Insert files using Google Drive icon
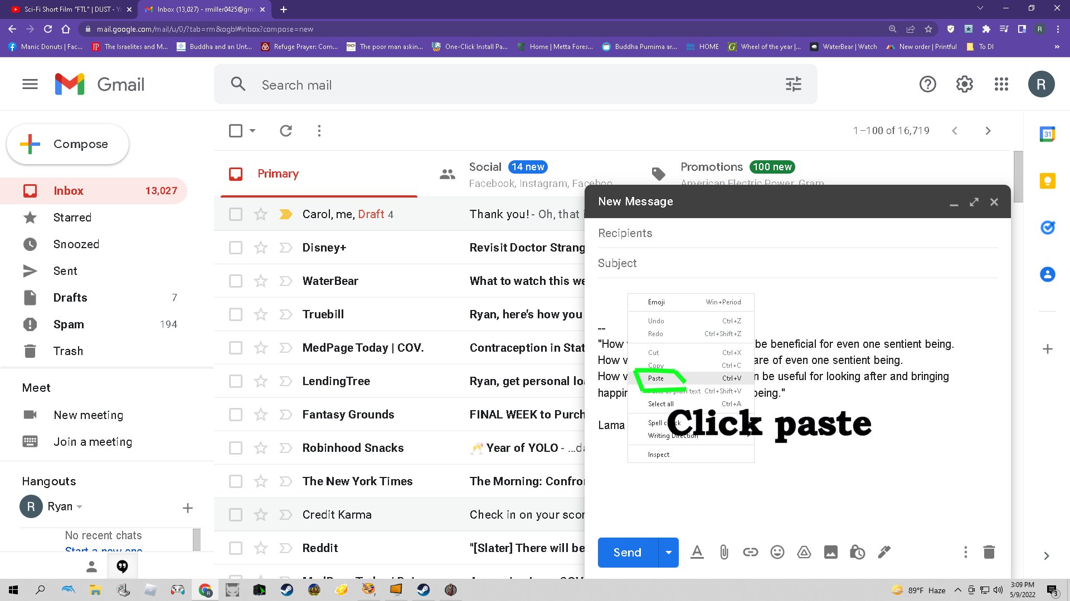This screenshot has height=601, width=1070. point(804,553)
